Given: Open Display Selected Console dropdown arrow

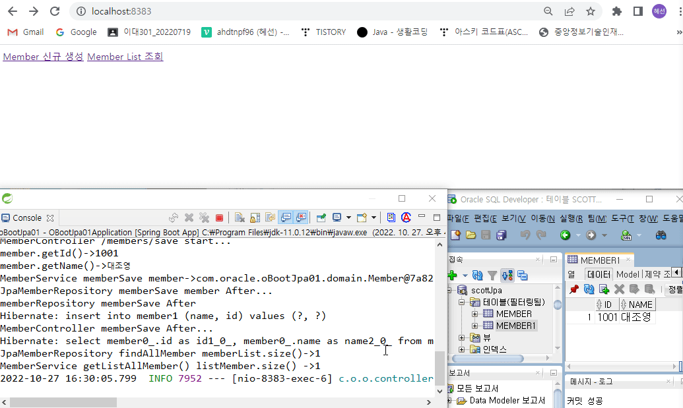Looking at the screenshot, I should click(x=348, y=218).
